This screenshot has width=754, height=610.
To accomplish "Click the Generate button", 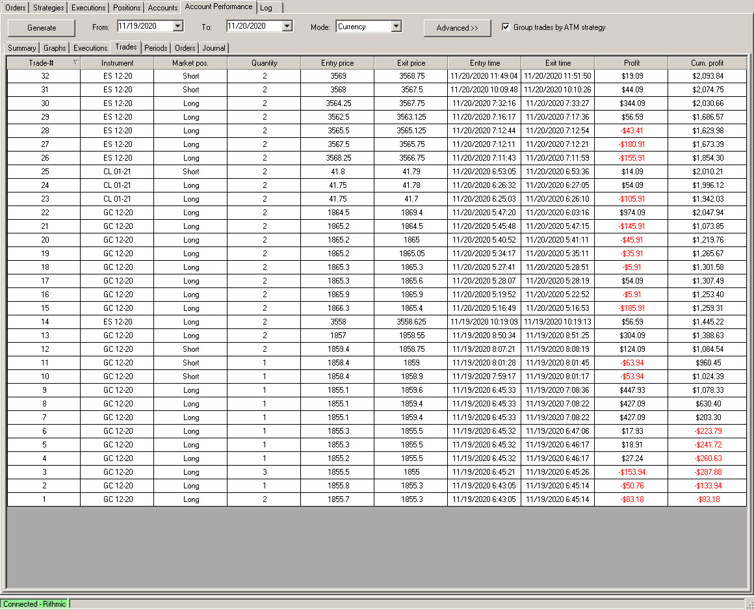I will 42,28.
